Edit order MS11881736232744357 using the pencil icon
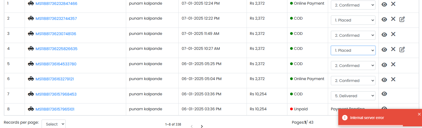This screenshot has height=128, width=422. coord(402,19)
